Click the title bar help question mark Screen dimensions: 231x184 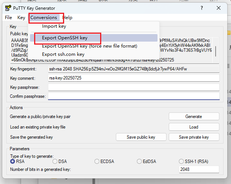point(202,8)
